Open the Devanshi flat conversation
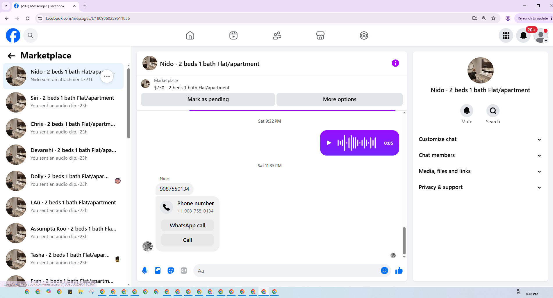The width and height of the screenshot is (553, 298). click(x=63, y=155)
